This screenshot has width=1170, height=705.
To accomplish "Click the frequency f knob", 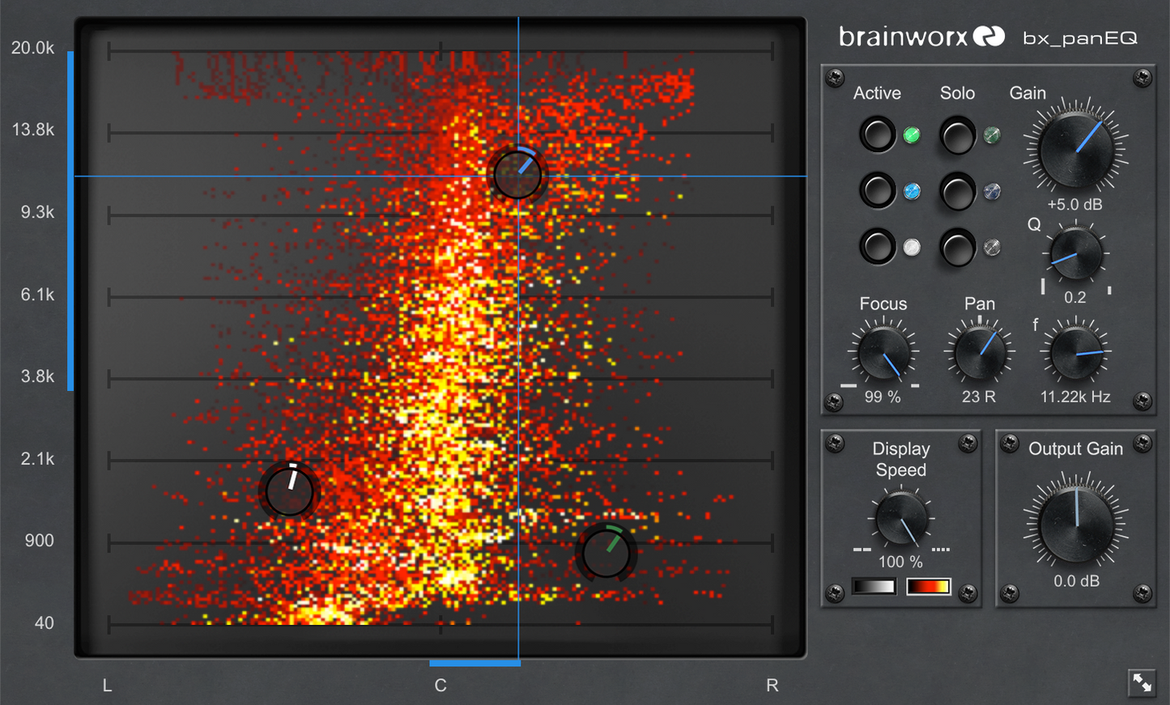I will (x=1075, y=353).
